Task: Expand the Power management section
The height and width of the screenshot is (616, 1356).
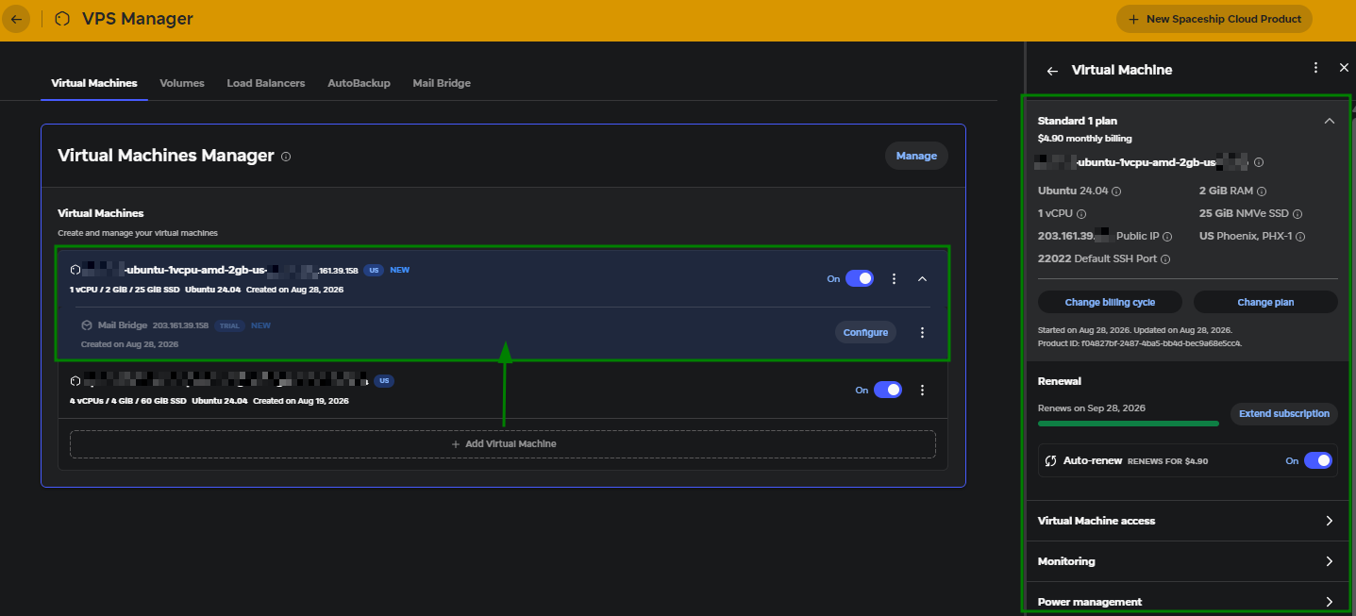Action: coord(1188,600)
